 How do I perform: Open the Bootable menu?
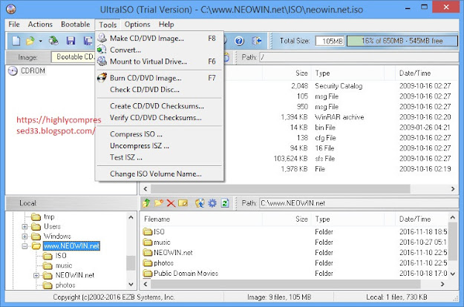click(76, 24)
